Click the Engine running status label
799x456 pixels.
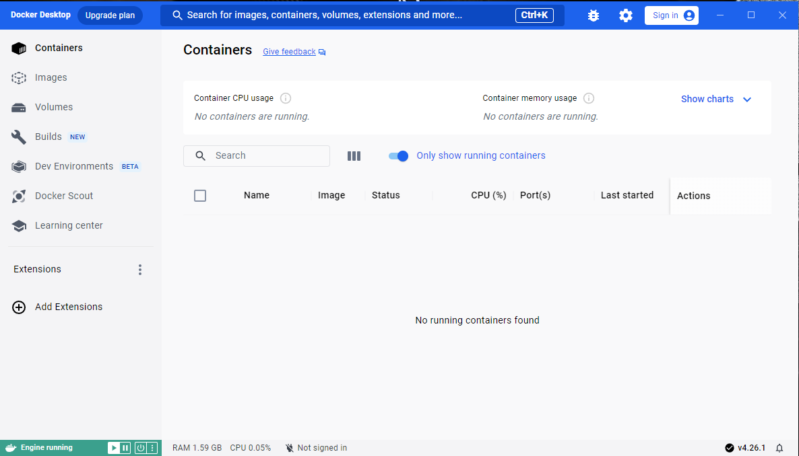point(46,448)
